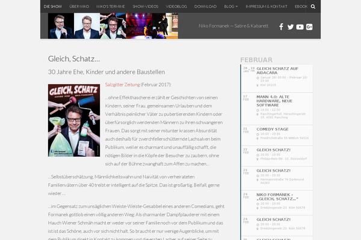Click clock icon in AIDACARA event
The image size is (361, 240).
point(258,78)
